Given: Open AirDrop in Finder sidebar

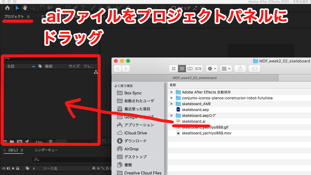Looking at the screenshot, I should [x=128, y=149].
